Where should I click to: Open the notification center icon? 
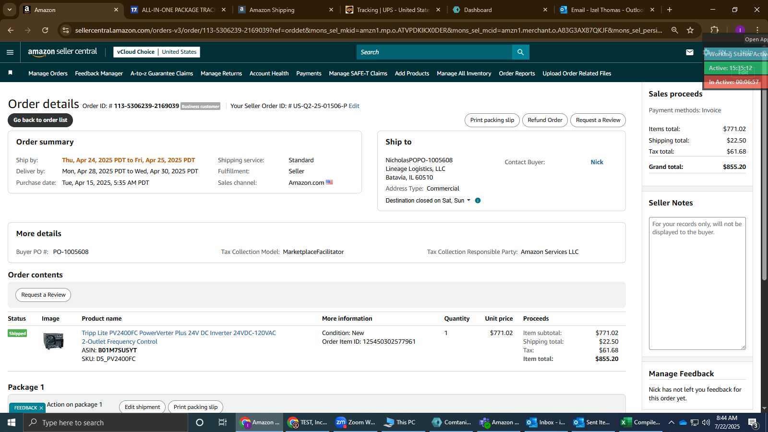click(x=753, y=422)
